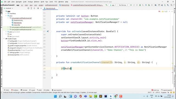Hide the project panel using minus icon

[x=41, y=8]
